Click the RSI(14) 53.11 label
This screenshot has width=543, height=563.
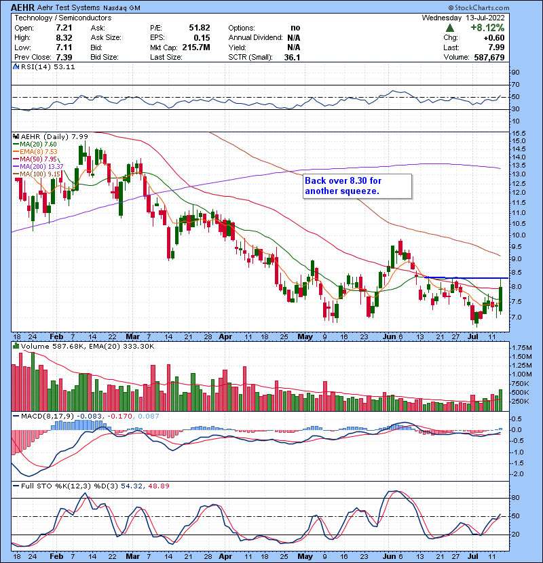click(x=48, y=66)
